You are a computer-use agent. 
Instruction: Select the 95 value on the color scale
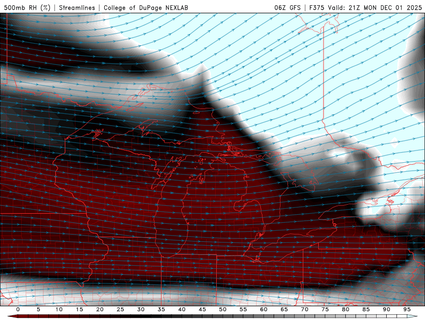point(407,309)
